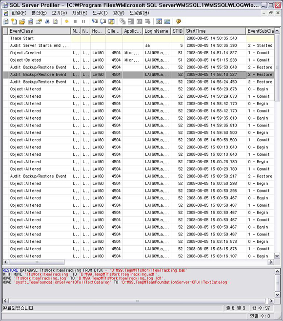Click the SPID column header
The image size is (283, 321).
coord(178,31)
